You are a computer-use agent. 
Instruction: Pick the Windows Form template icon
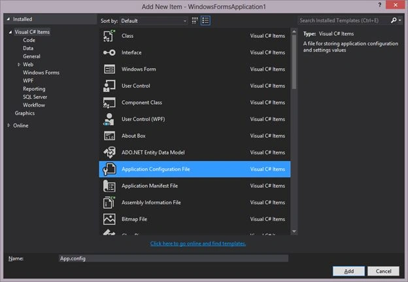(x=109, y=69)
